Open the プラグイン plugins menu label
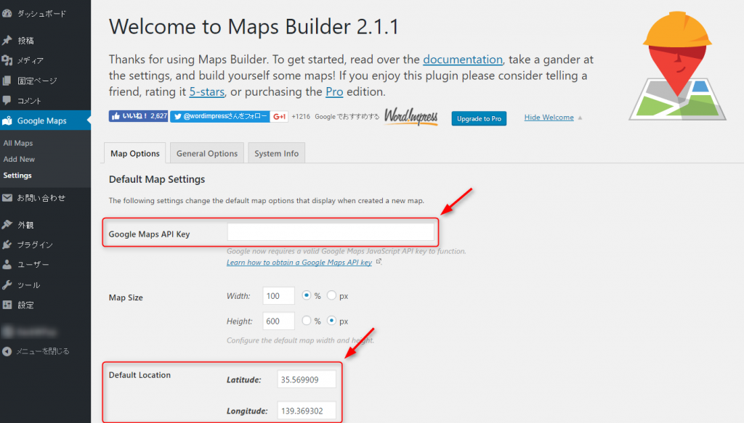 pos(35,245)
